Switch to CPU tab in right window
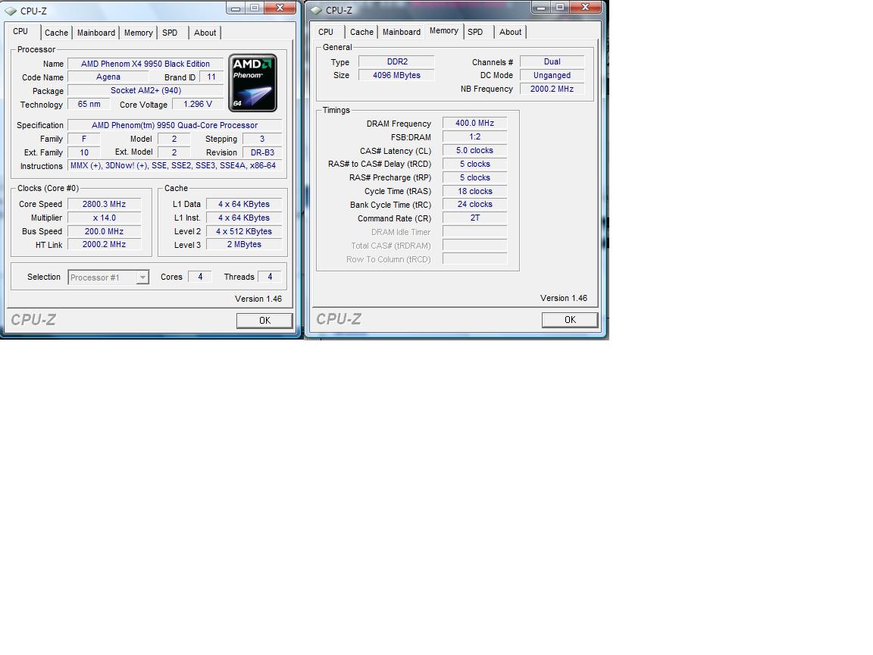The height and width of the screenshot is (655, 873). (326, 33)
